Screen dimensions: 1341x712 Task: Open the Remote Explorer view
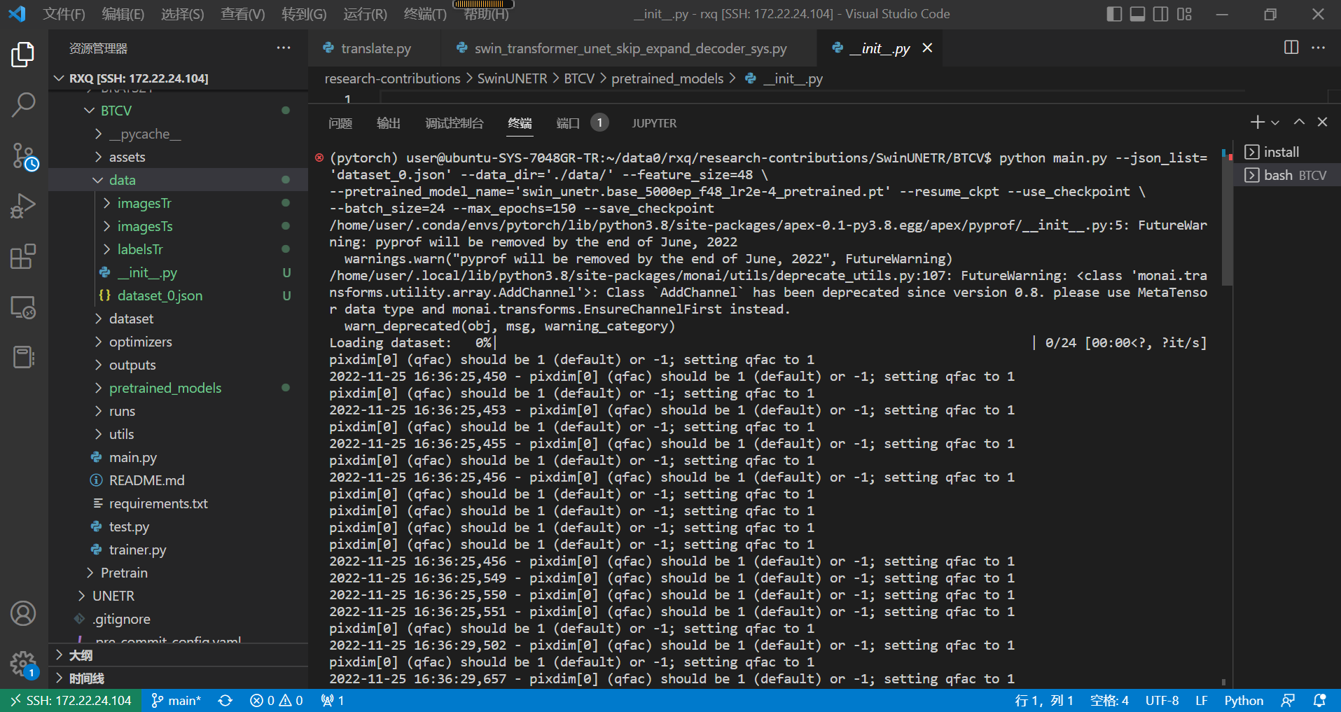[x=23, y=307]
